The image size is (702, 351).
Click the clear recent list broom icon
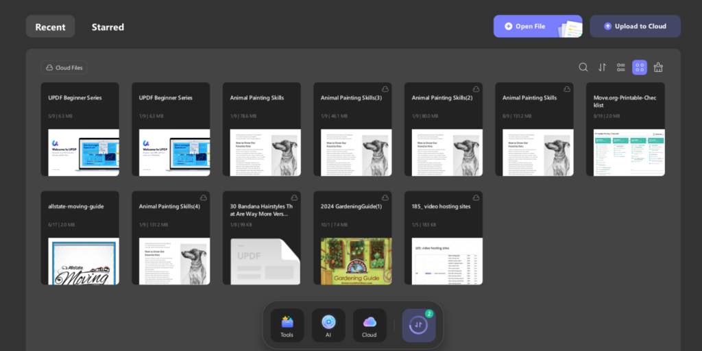click(x=658, y=67)
